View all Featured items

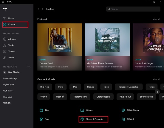pos(156,19)
